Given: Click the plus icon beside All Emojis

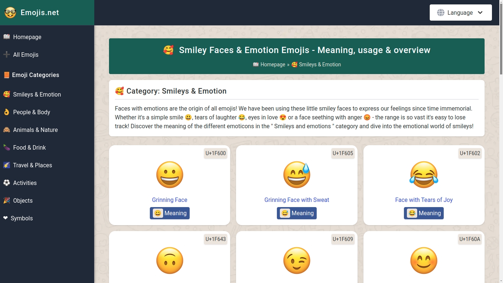Looking at the screenshot, I should coord(6,55).
